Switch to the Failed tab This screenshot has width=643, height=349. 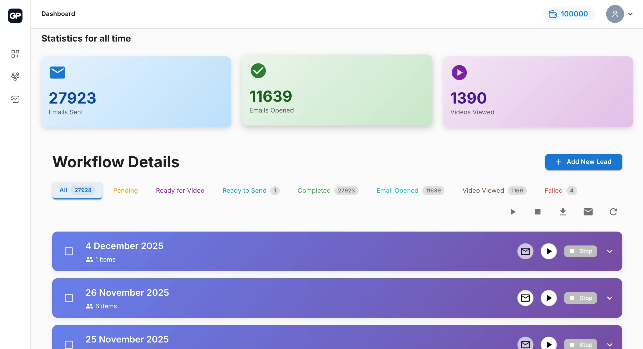click(553, 190)
